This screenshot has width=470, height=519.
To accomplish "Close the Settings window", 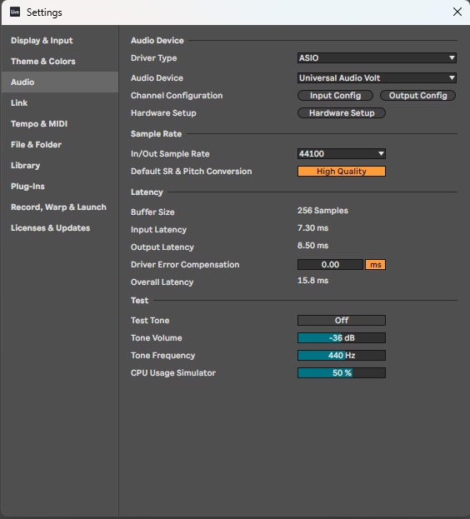I will pyautogui.click(x=457, y=12).
